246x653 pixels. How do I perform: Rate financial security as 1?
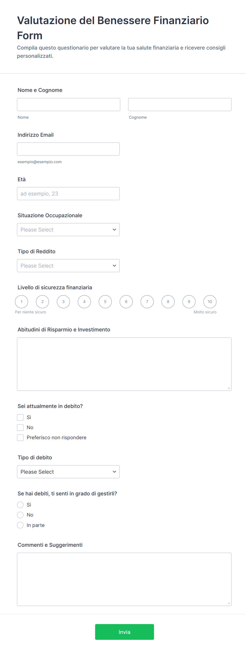pyautogui.click(x=22, y=302)
